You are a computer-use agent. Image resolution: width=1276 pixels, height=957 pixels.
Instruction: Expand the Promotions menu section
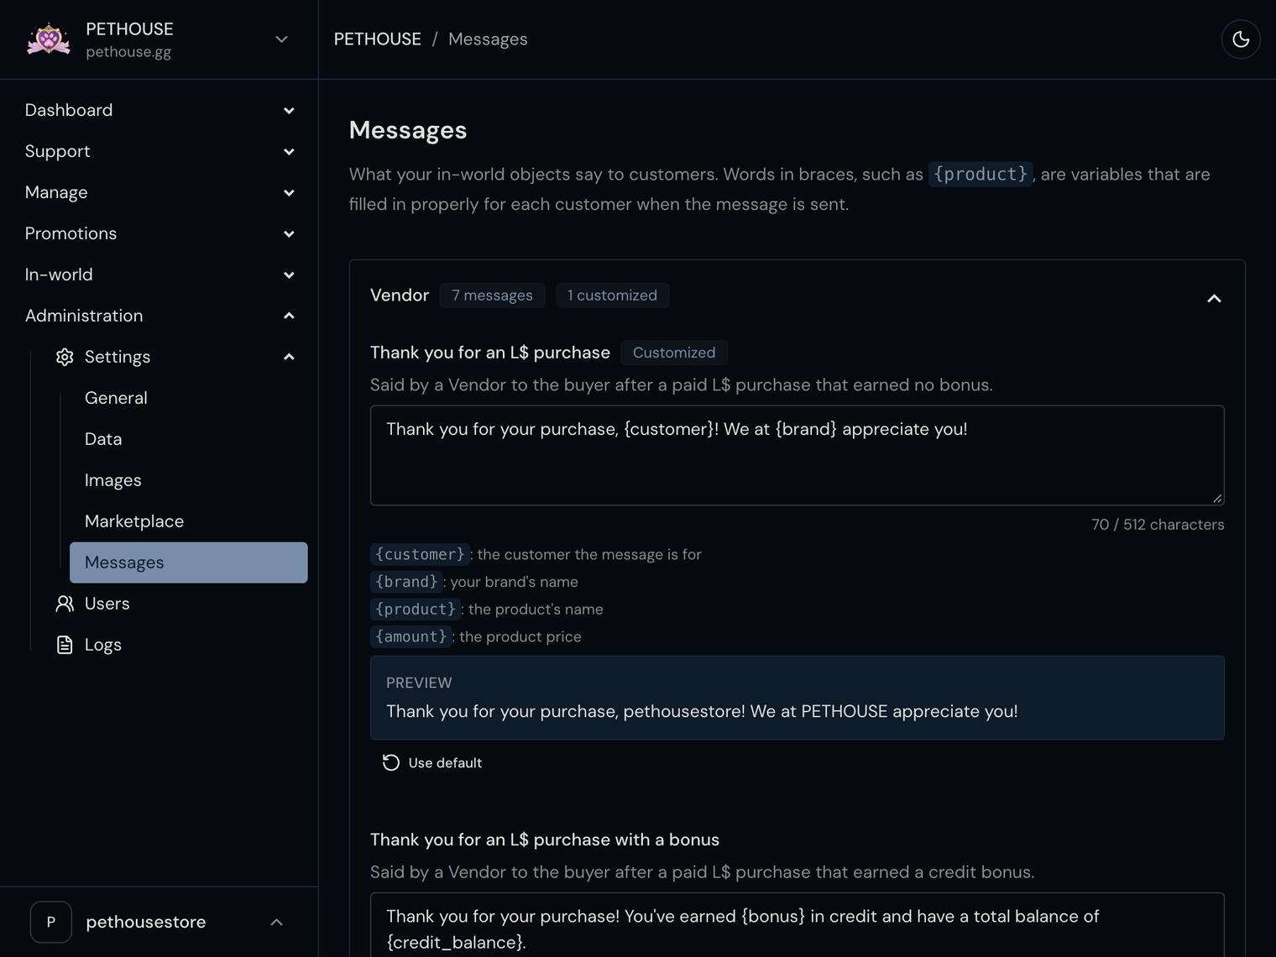289,234
